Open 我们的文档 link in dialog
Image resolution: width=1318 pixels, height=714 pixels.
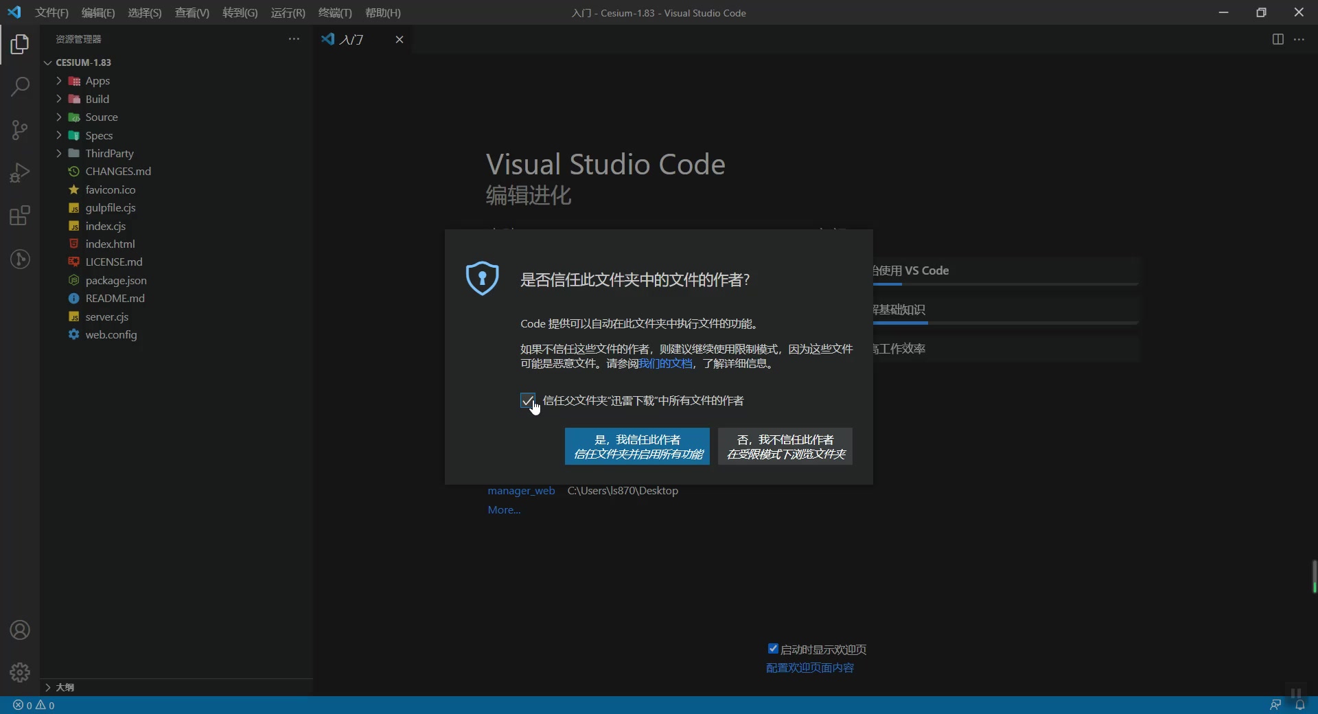tap(665, 364)
